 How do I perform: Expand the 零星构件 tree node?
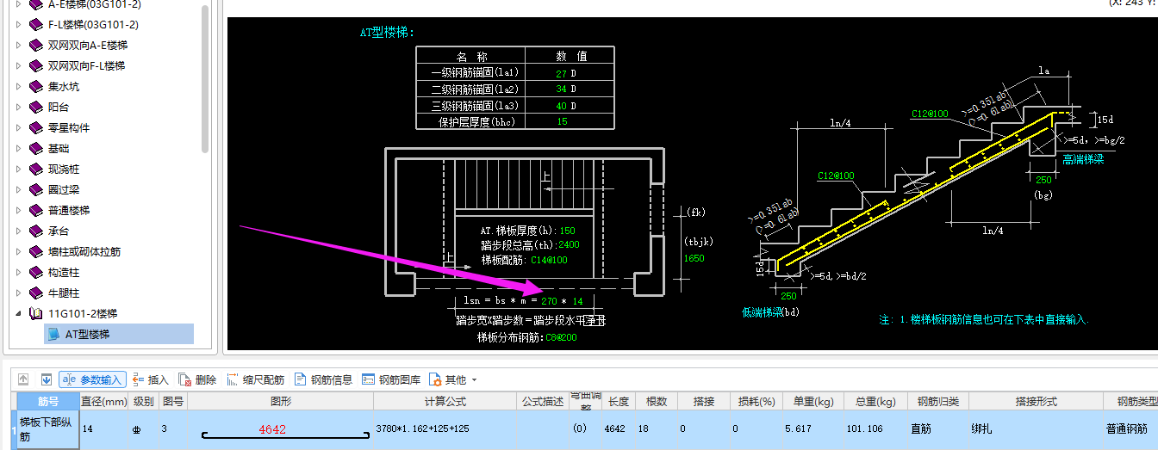tap(18, 127)
